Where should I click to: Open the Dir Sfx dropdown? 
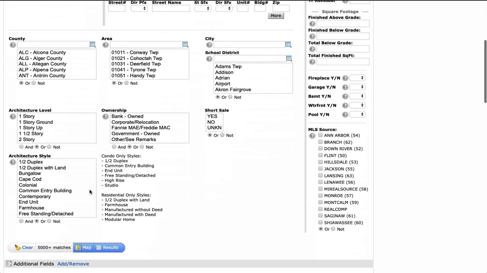click(224, 8)
